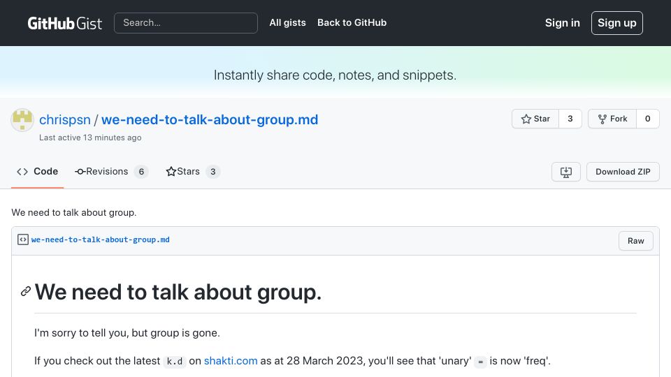Open the we-need-to-talk-about-group.md file header link
671x377 pixels.
click(x=100, y=239)
